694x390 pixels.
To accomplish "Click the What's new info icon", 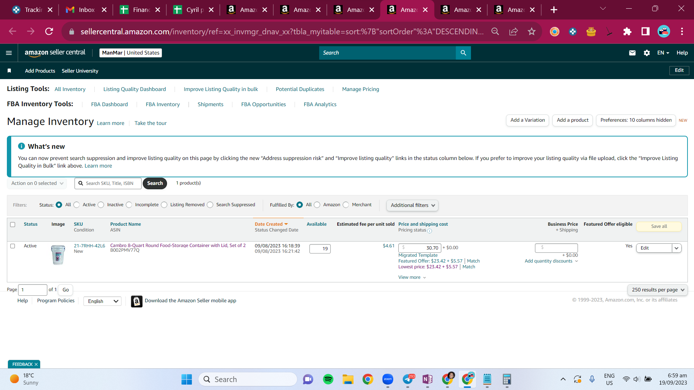I will tap(22, 146).
